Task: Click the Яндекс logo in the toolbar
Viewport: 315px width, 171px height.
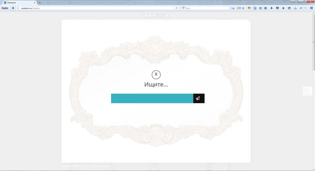Action: pos(5,8)
